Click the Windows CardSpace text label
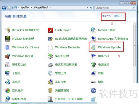The width and height of the screenshot is (139, 104). tap(26, 47)
